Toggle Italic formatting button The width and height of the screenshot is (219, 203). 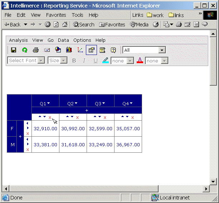coord(84,61)
